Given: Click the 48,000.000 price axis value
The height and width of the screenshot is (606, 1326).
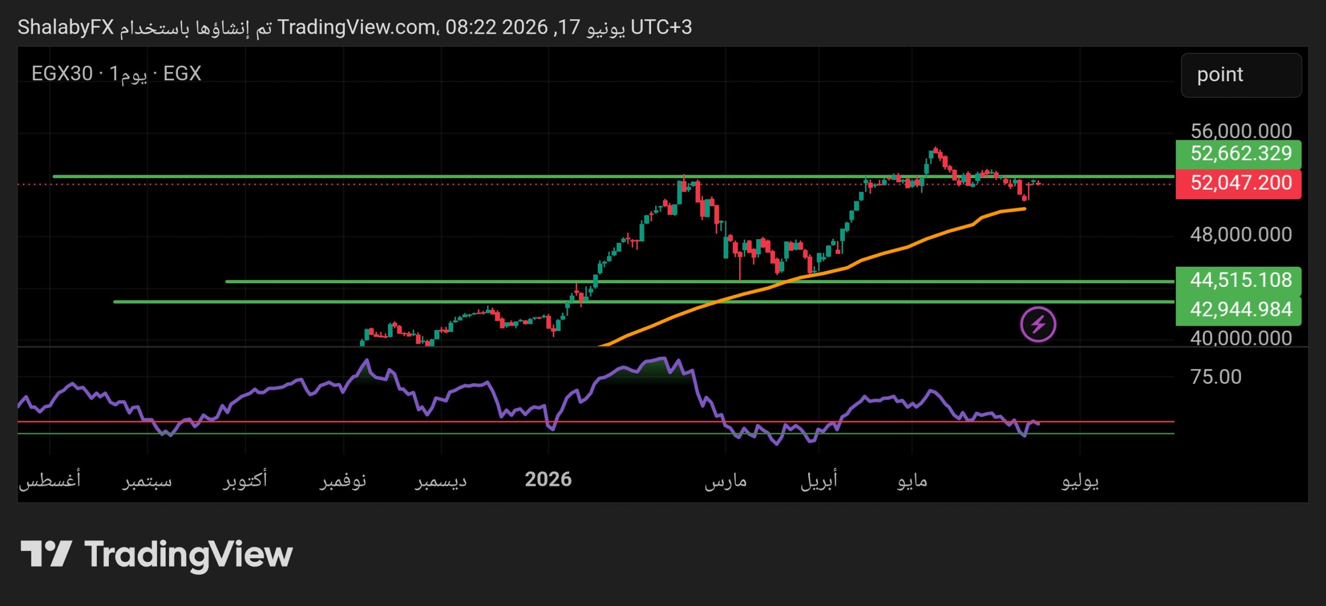Looking at the screenshot, I should pos(1241,235).
